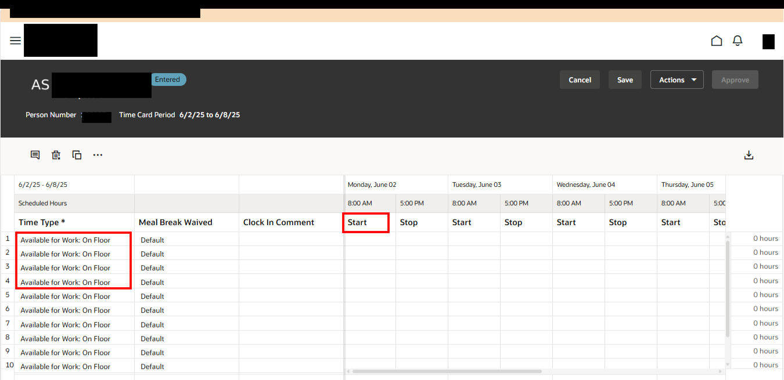
Task: Open the Actions dropdown menu
Action: pos(677,80)
